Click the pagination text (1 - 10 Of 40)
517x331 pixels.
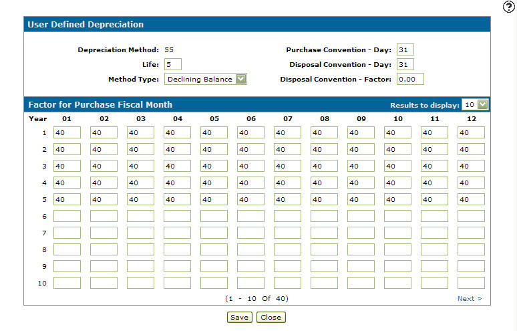coord(257,299)
